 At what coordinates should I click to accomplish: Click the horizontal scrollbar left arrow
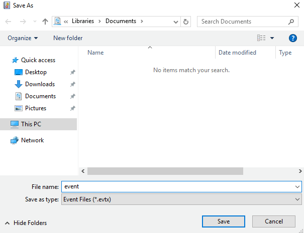click(x=83, y=171)
